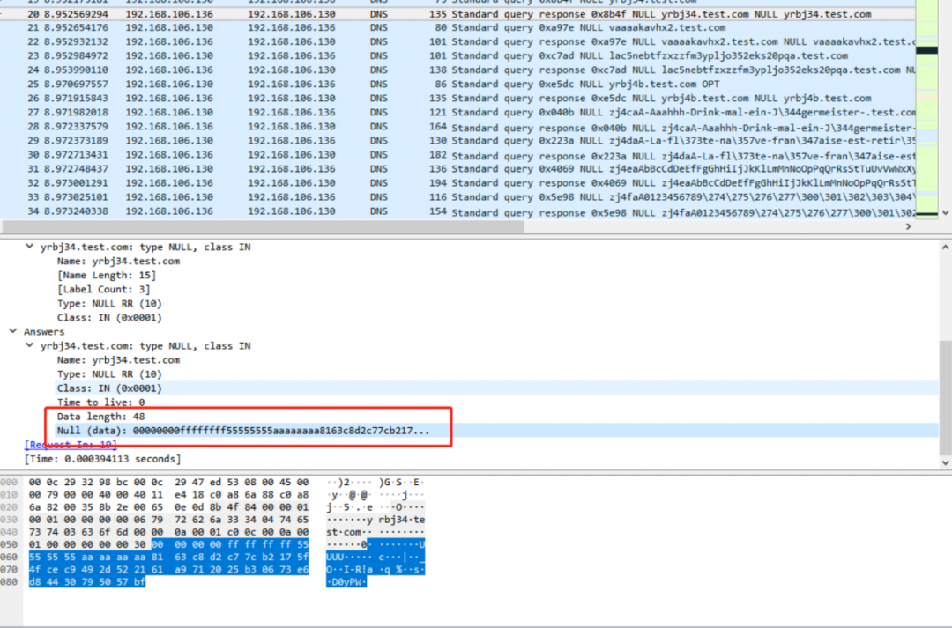Select Name: yrbj34.test.com in query section

(x=118, y=261)
